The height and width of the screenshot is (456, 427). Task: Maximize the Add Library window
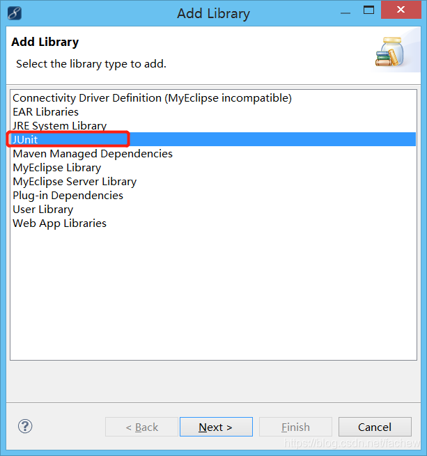click(x=368, y=10)
